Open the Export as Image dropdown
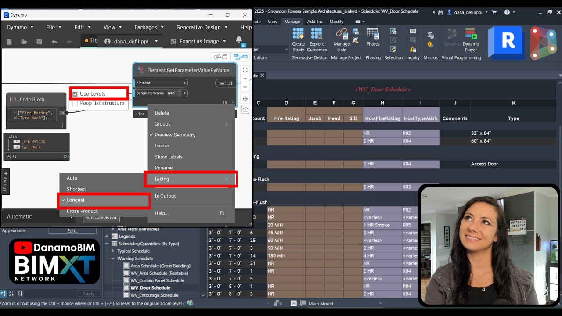 [x=198, y=41]
